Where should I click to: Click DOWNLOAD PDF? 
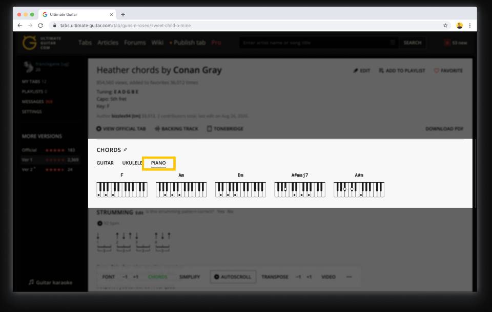point(444,129)
